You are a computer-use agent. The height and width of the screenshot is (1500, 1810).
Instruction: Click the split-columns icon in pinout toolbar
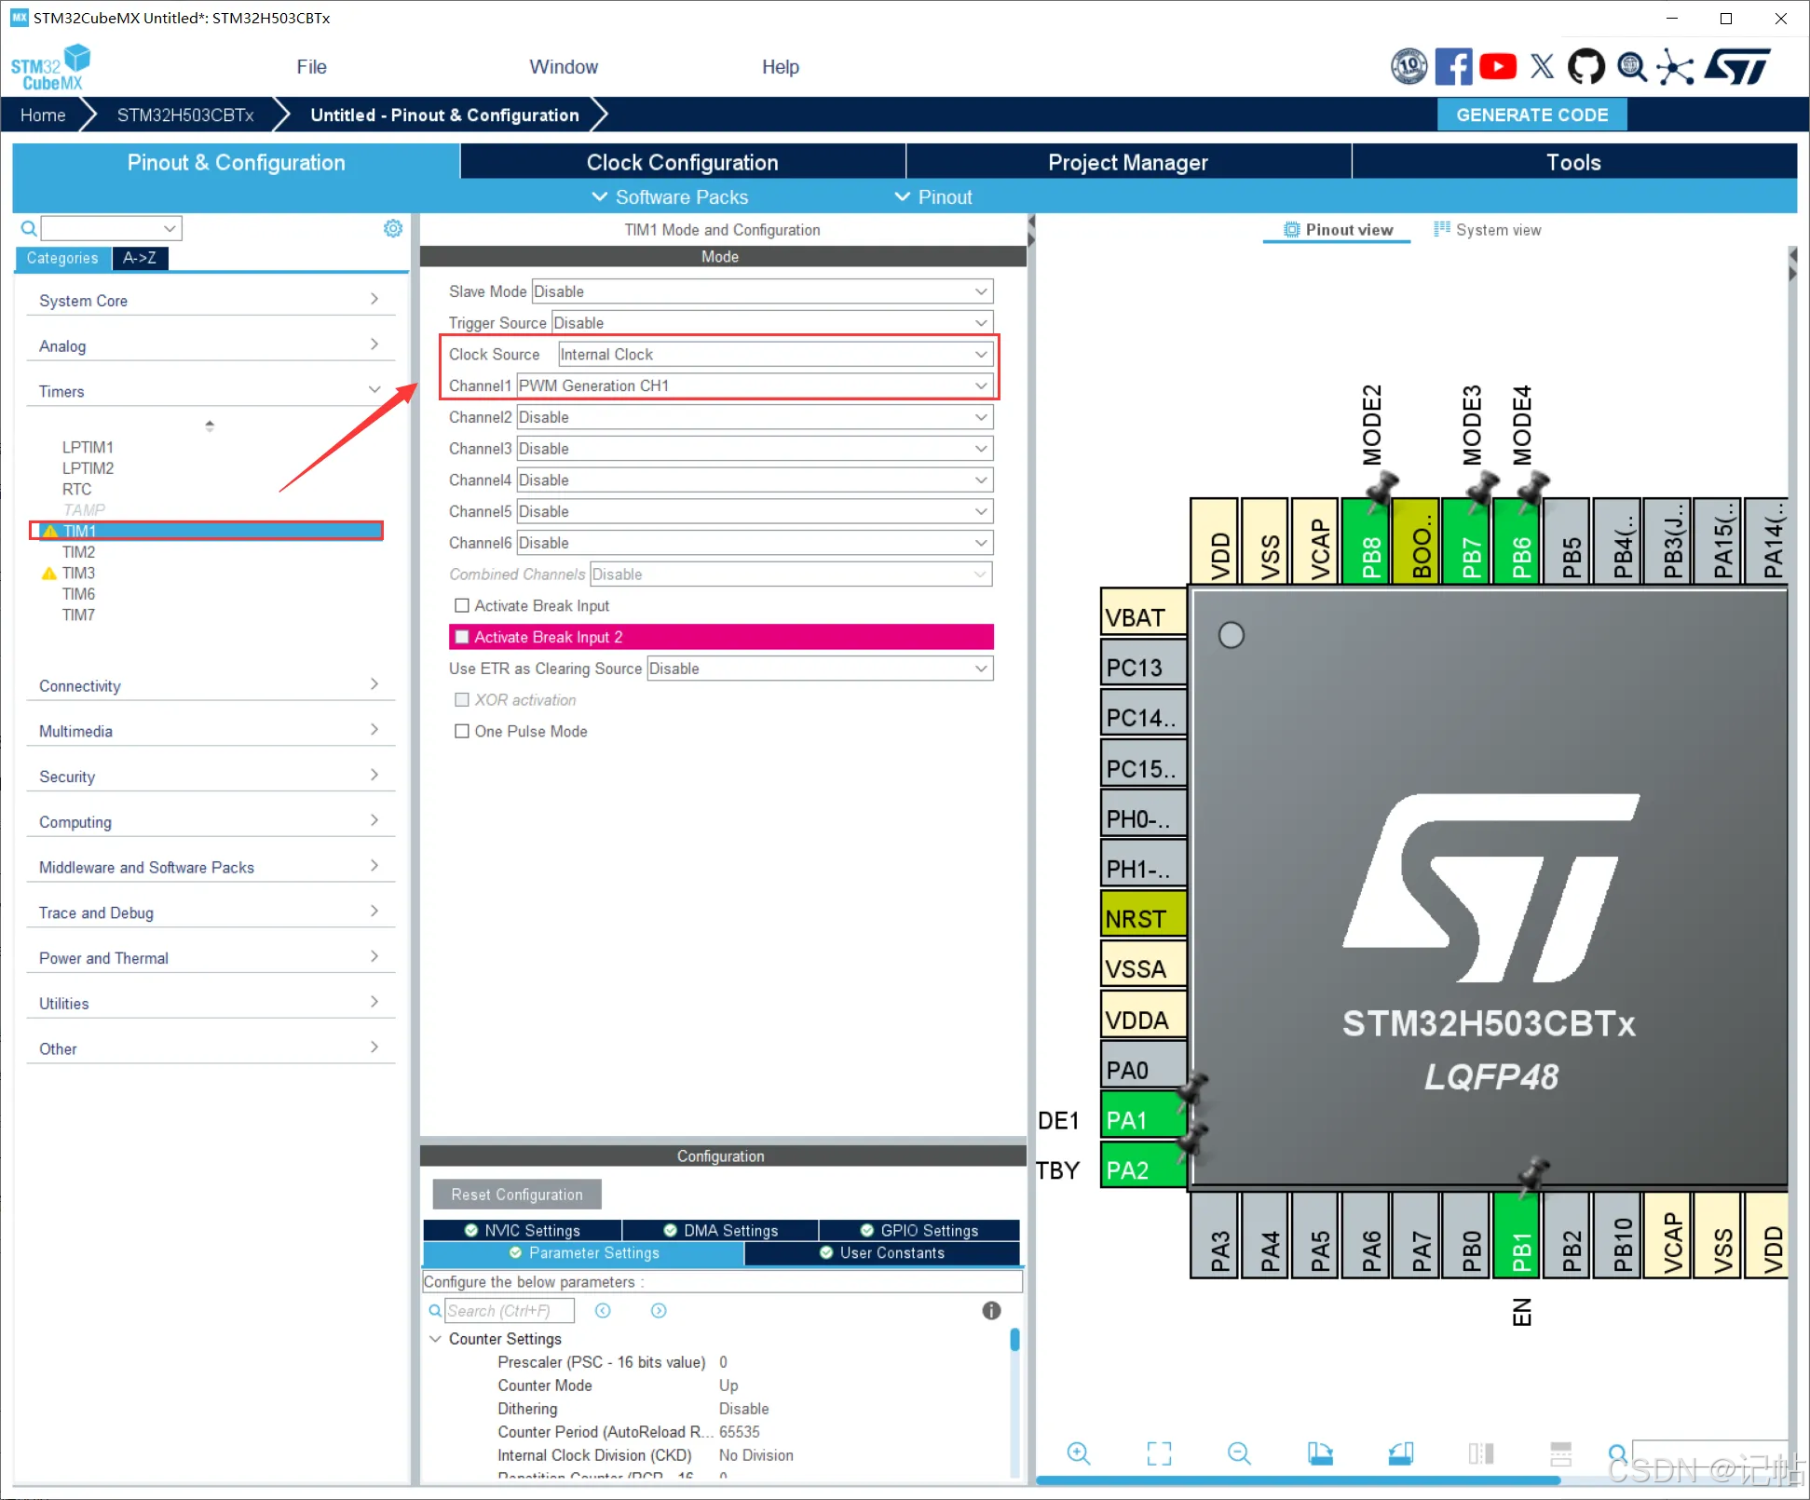pos(1481,1453)
